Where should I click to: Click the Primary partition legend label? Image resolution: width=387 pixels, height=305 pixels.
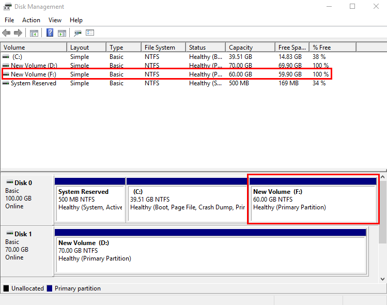click(x=78, y=288)
